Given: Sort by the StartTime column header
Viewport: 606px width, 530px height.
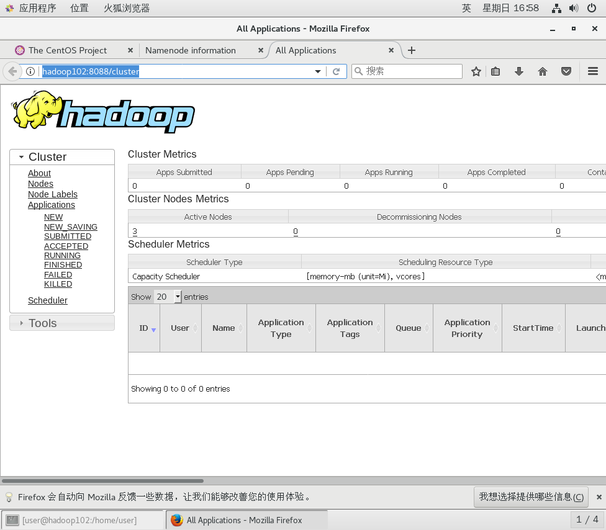Looking at the screenshot, I should (x=534, y=328).
